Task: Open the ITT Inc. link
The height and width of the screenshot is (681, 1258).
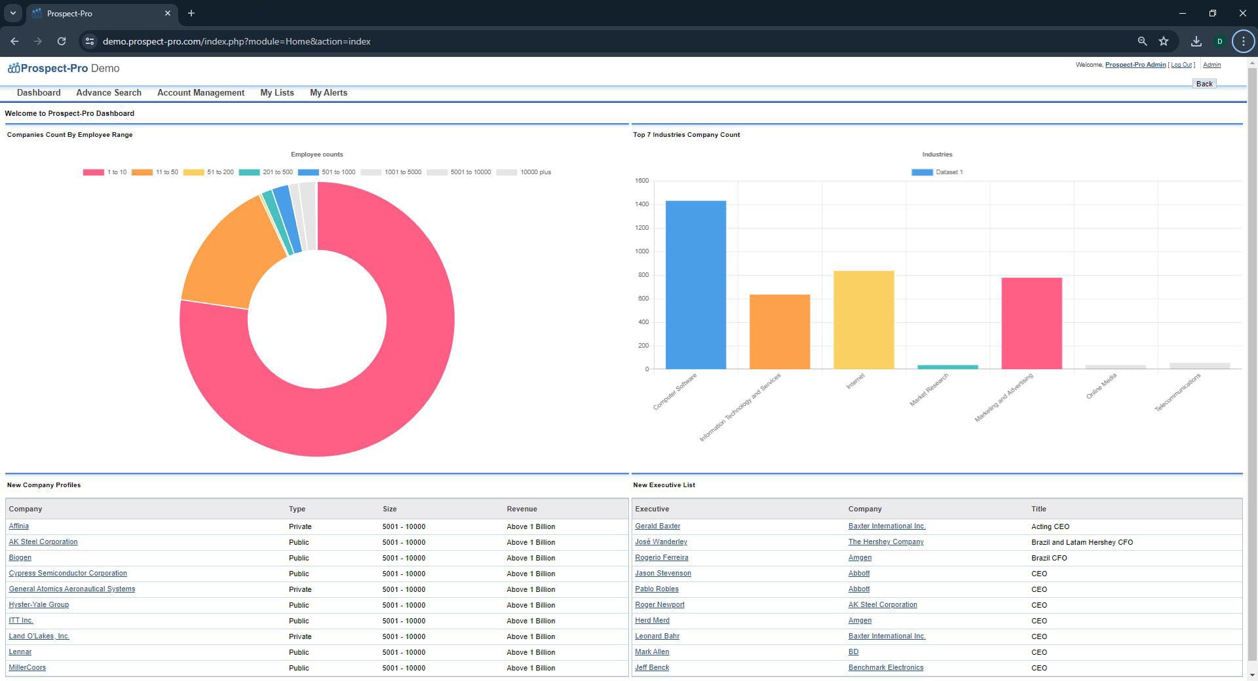Action: pyautogui.click(x=21, y=621)
